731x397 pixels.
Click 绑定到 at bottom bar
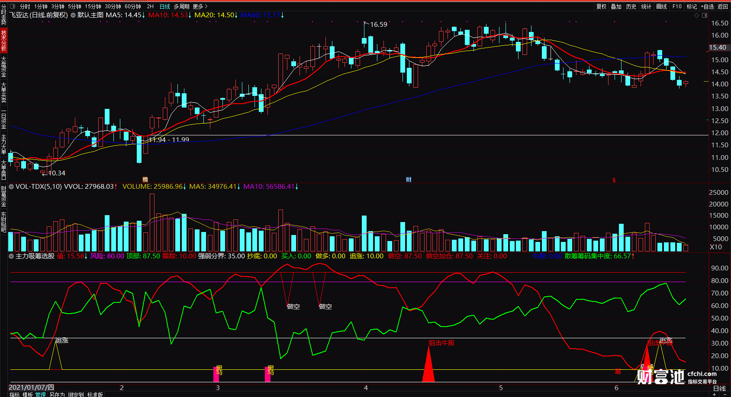coord(76,394)
